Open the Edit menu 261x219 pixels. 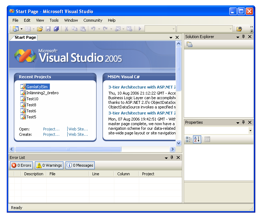click(27, 20)
